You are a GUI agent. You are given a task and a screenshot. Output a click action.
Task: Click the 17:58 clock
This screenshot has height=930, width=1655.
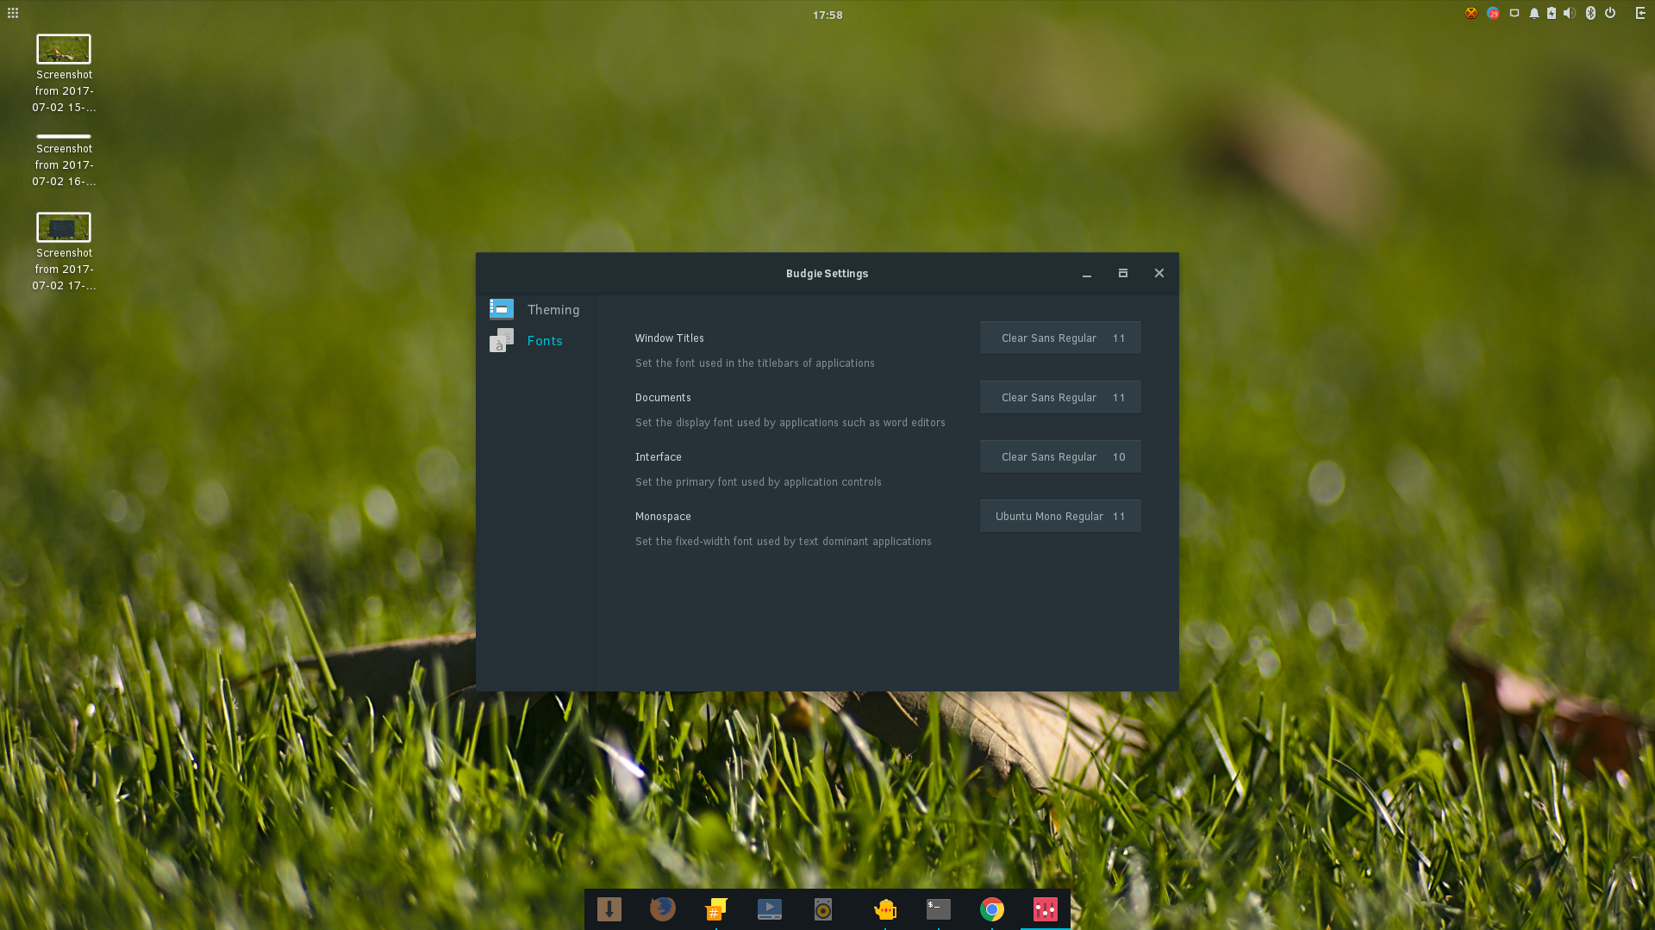coord(827,15)
